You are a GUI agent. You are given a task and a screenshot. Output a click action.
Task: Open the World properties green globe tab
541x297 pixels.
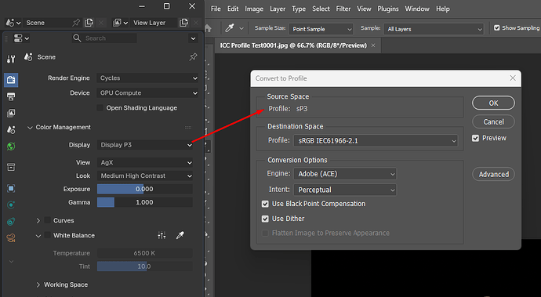click(x=11, y=147)
